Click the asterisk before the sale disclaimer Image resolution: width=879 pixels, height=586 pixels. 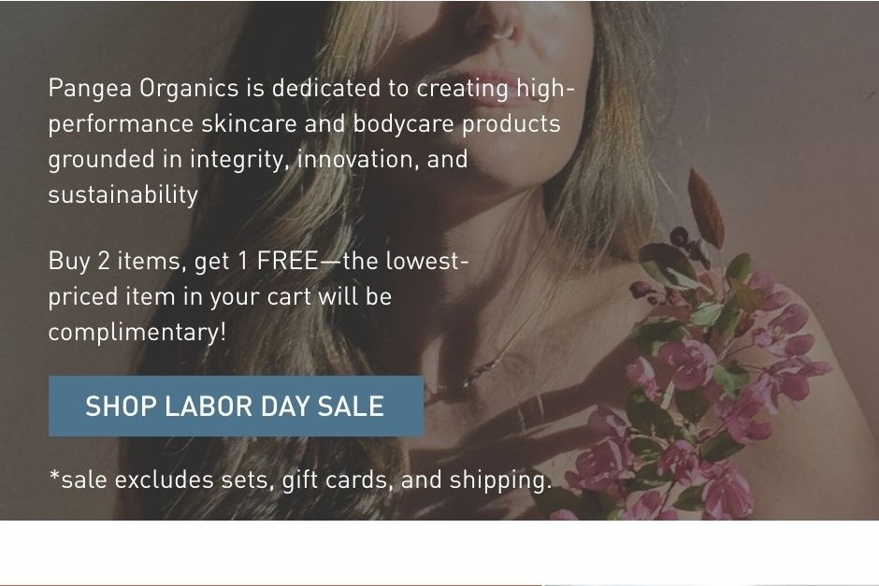54,478
